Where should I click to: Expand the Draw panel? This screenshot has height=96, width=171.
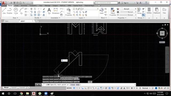point(15,18)
